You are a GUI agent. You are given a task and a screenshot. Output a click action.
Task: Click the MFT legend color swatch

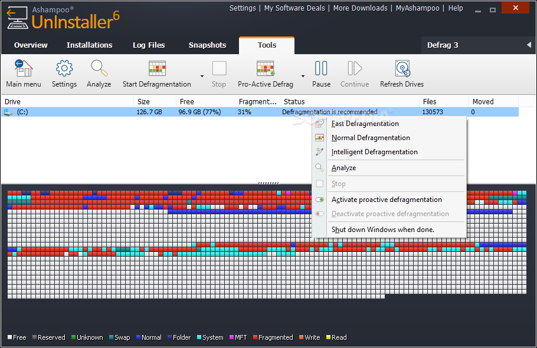pyautogui.click(x=231, y=337)
